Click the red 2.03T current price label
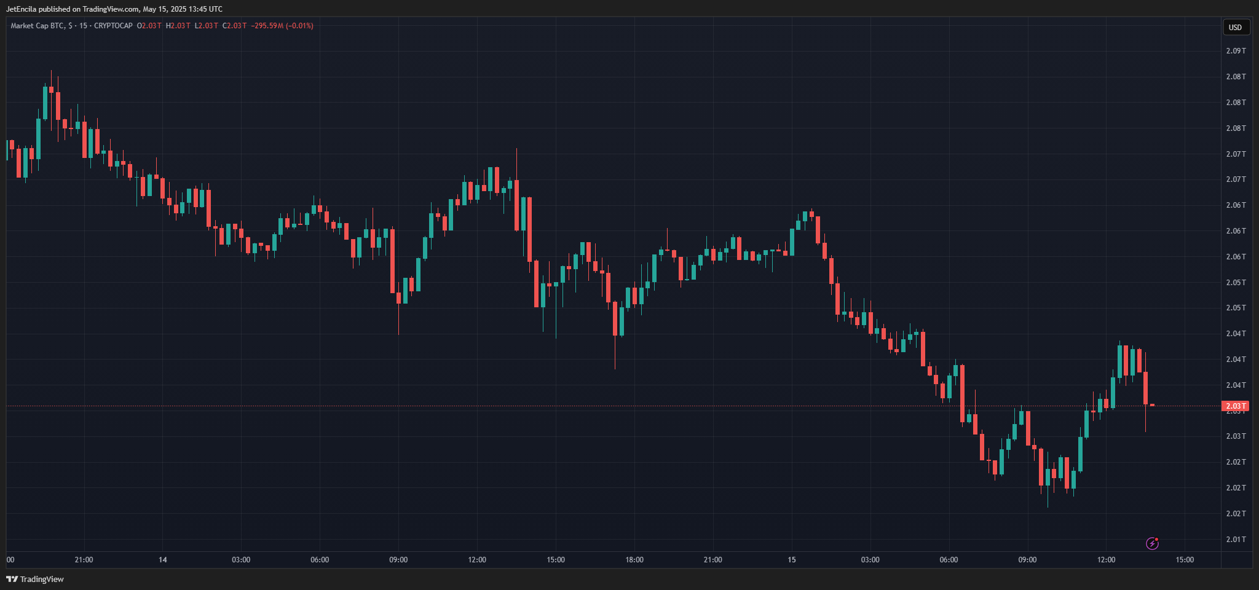The image size is (1259, 590). pos(1235,406)
